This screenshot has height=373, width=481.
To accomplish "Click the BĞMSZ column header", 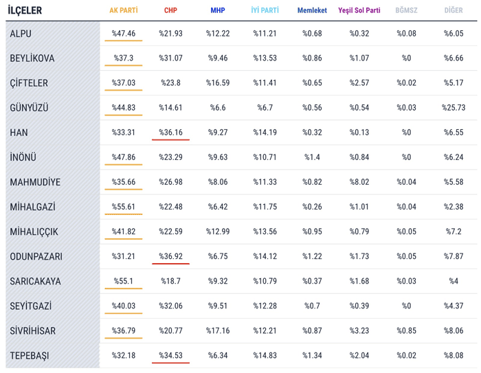I will 406,10.
